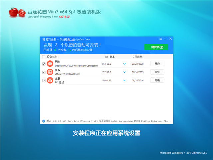Image resolution: width=213 pixels, height=160 pixels.
Task: Uncheck the 网卡 Intel PRO/1000 checkbox
Action: [44, 64]
